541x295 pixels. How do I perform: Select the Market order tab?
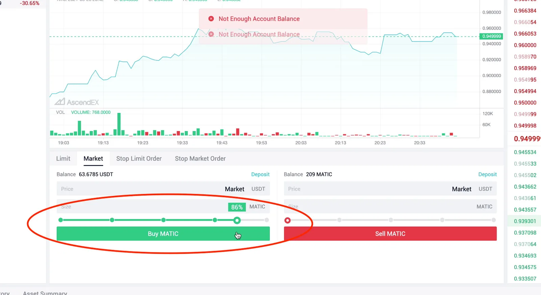(93, 158)
